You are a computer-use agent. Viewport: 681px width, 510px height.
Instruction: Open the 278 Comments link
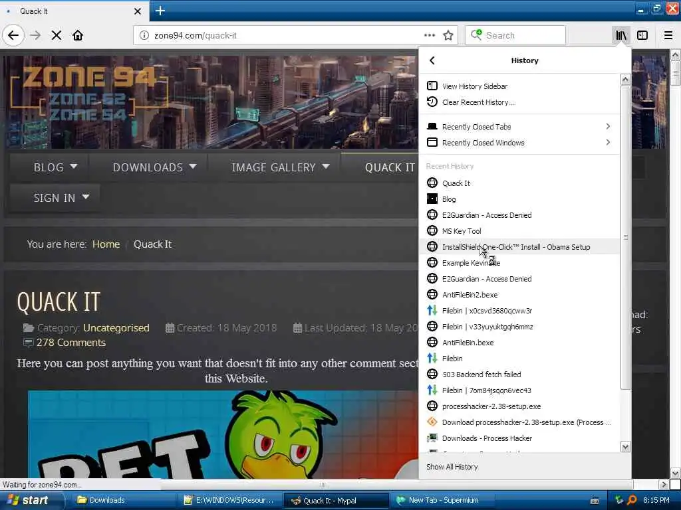[x=70, y=343]
